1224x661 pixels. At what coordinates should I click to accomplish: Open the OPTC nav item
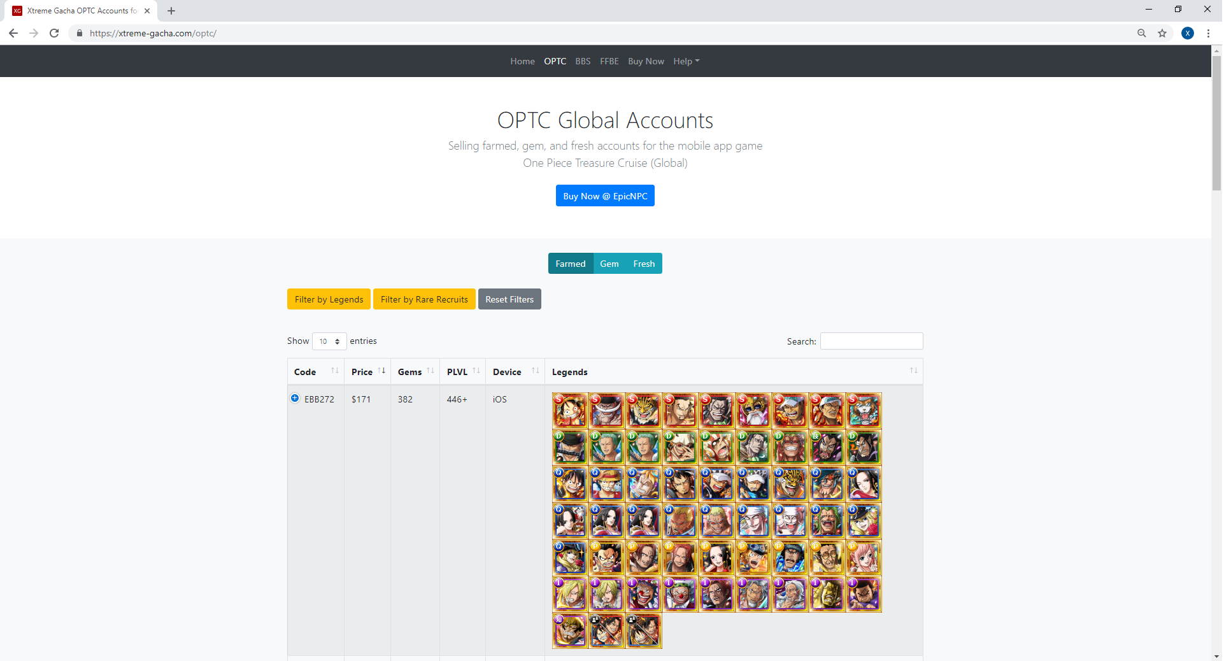(x=555, y=61)
